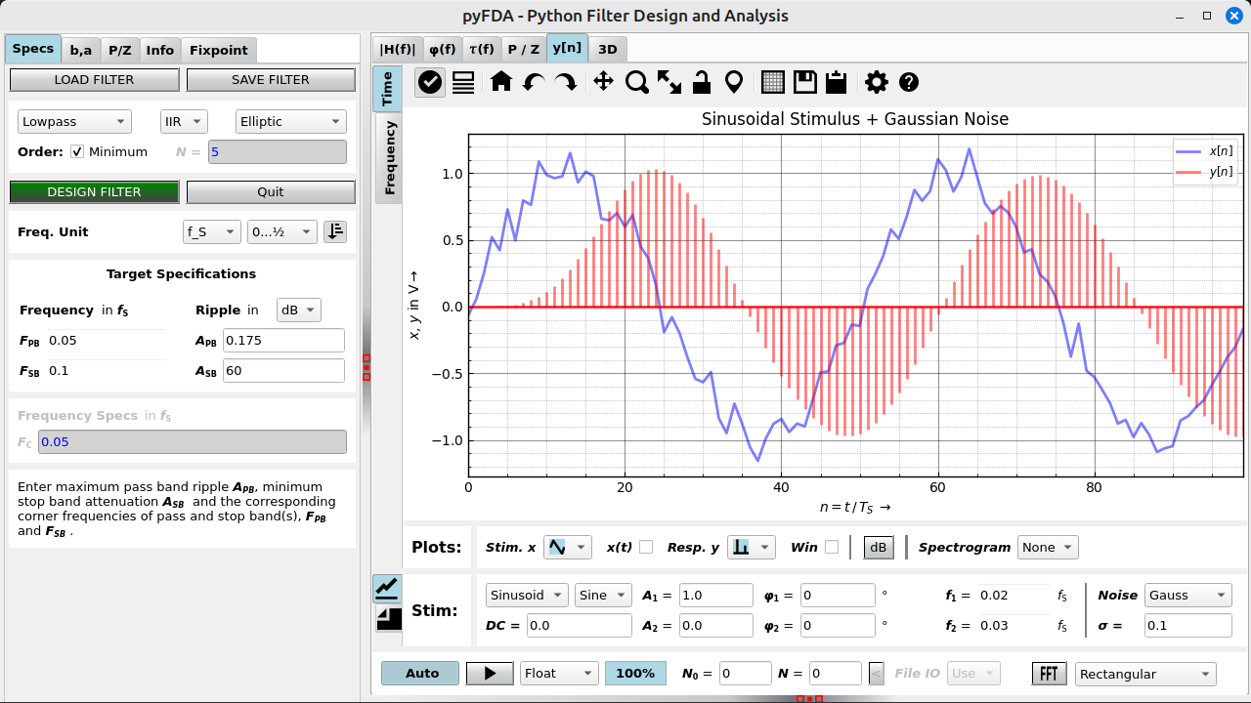Image resolution: width=1251 pixels, height=703 pixels.
Task: Click the 100% zoom button
Action: (635, 674)
